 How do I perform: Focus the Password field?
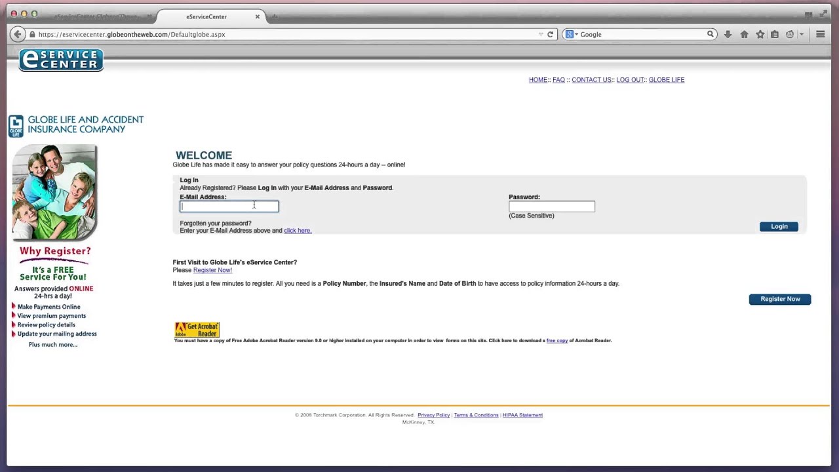point(552,206)
